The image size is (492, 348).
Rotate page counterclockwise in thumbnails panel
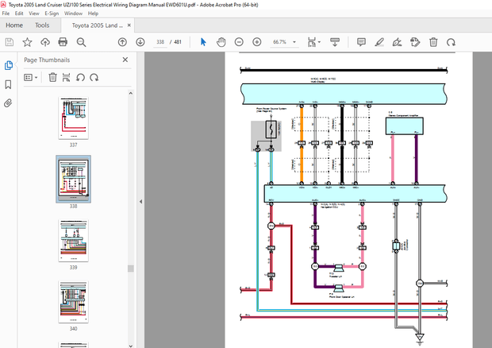[80, 77]
